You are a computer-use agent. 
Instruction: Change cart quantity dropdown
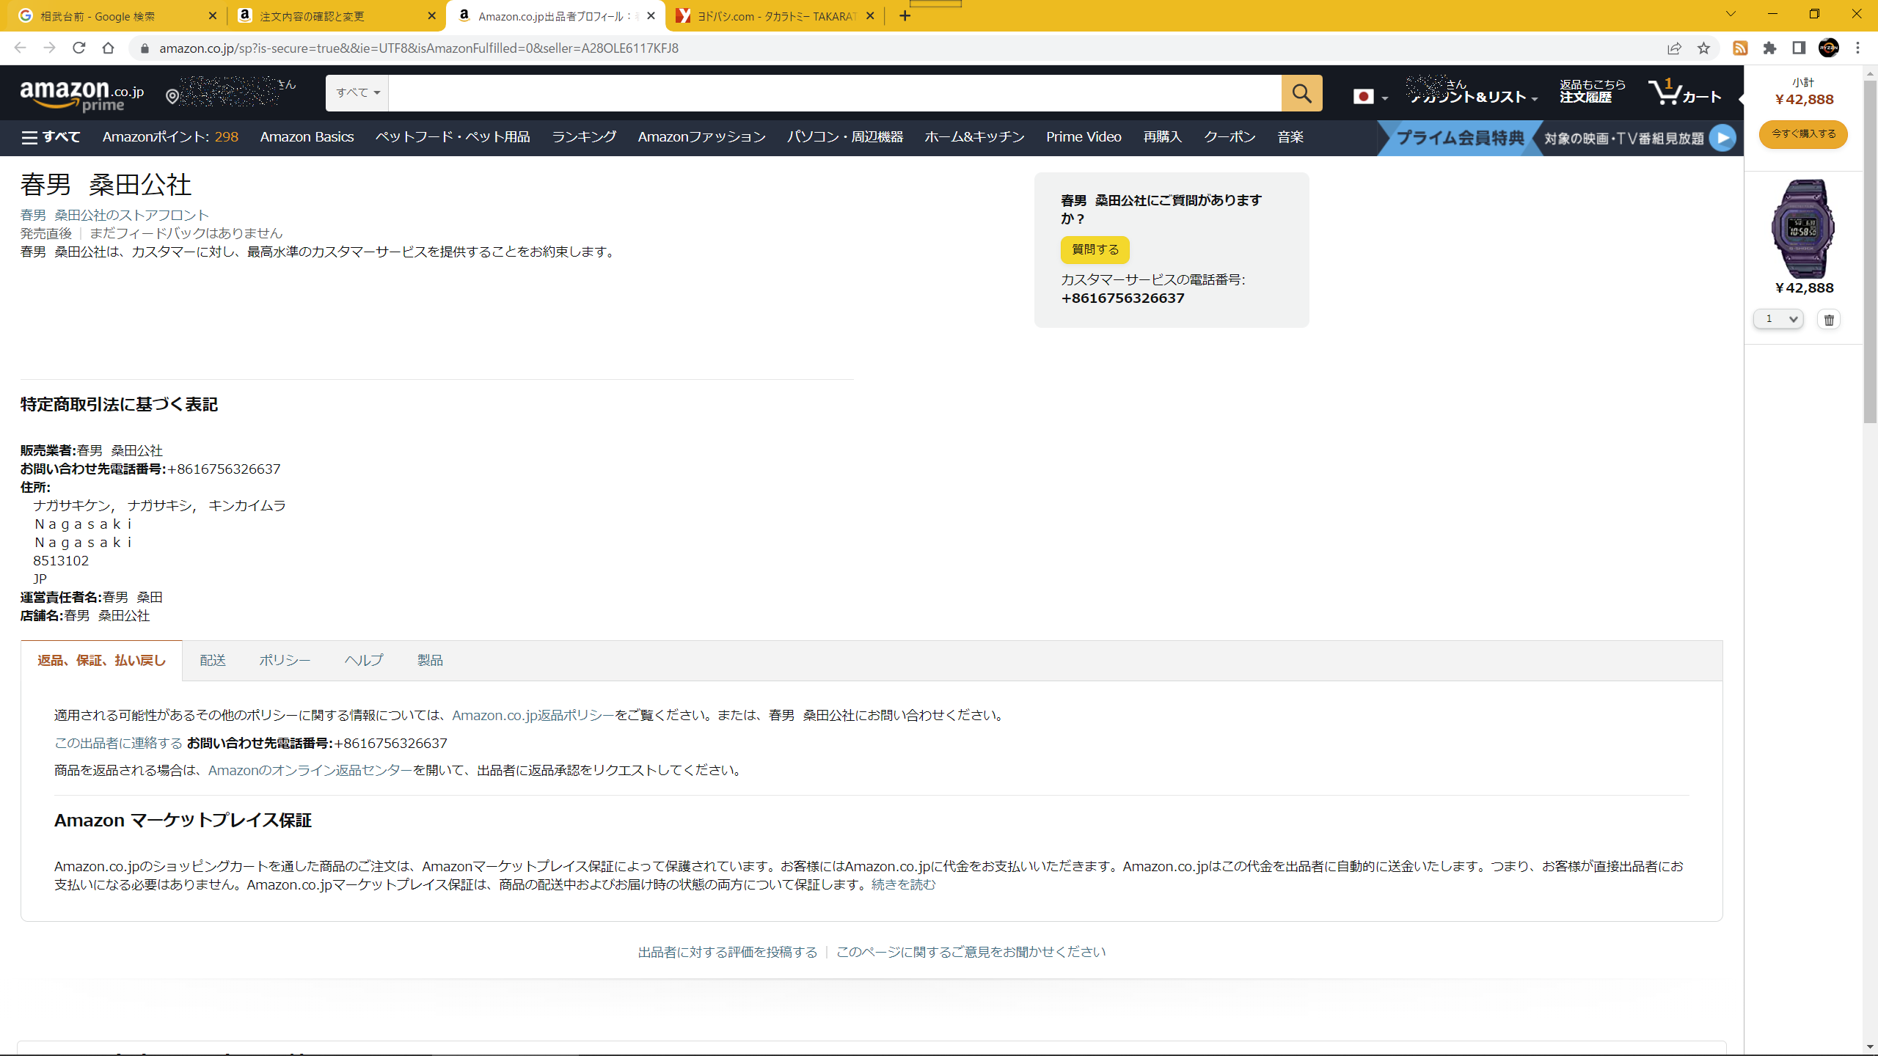click(1778, 319)
